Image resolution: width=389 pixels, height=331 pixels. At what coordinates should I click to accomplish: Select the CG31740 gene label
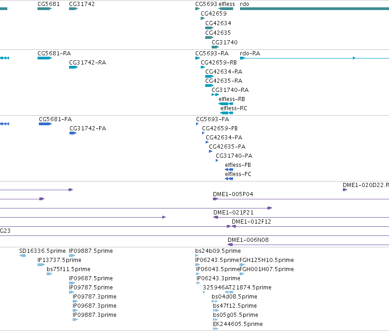click(224, 43)
